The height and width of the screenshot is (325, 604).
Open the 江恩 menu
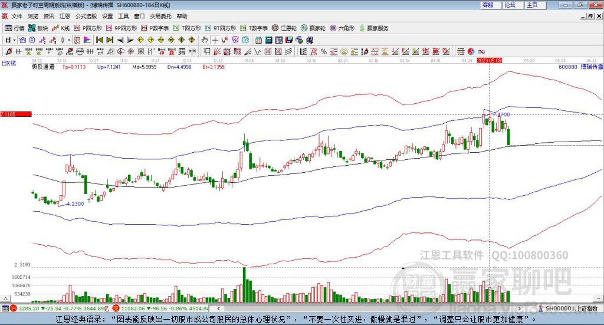click(65, 17)
